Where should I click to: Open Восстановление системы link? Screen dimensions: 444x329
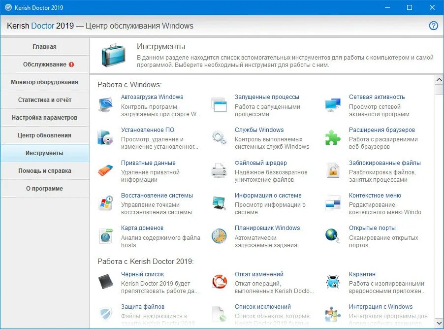pyautogui.click(x=157, y=195)
